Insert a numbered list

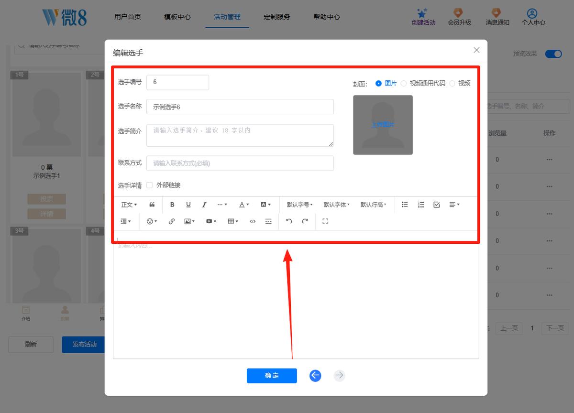421,205
